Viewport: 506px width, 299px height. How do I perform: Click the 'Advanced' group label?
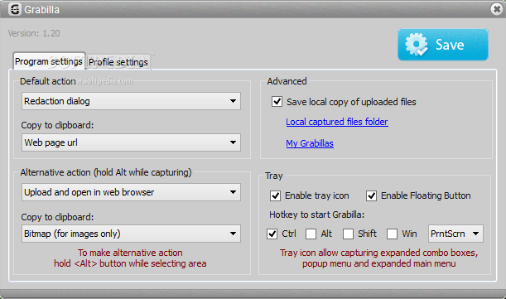[287, 81]
